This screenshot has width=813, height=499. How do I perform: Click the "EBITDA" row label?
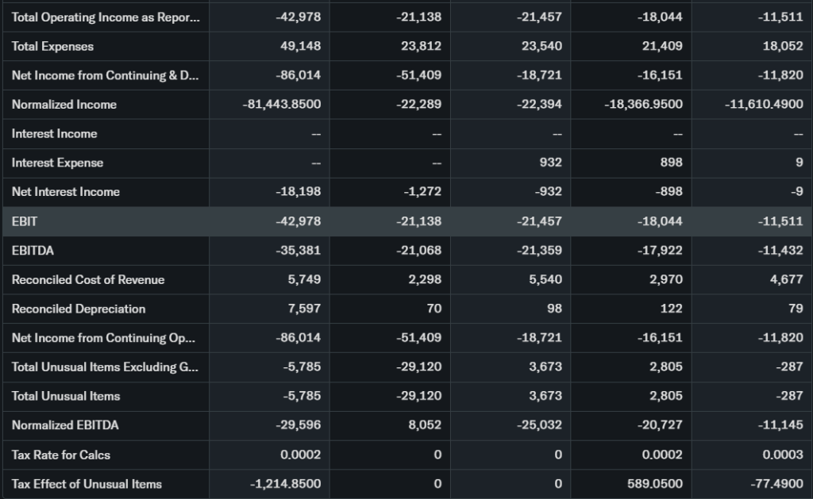[x=33, y=251]
